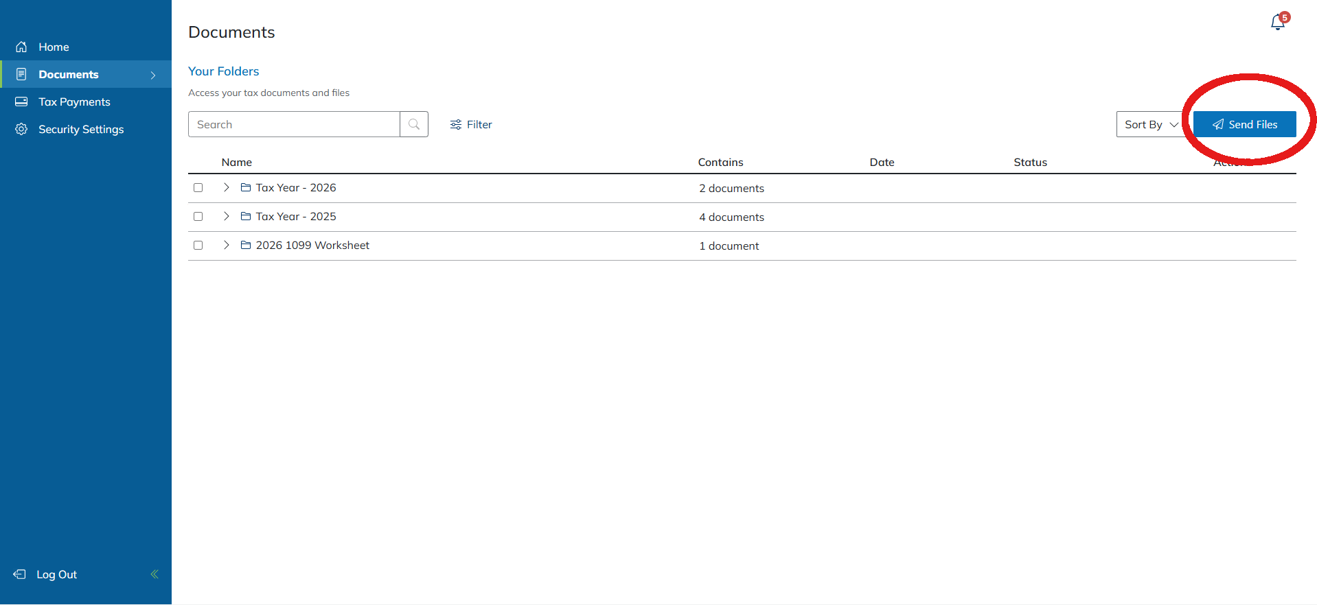Collapse the sidebar with double chevron
1317x605 pixels.
[x=154, y=574]
